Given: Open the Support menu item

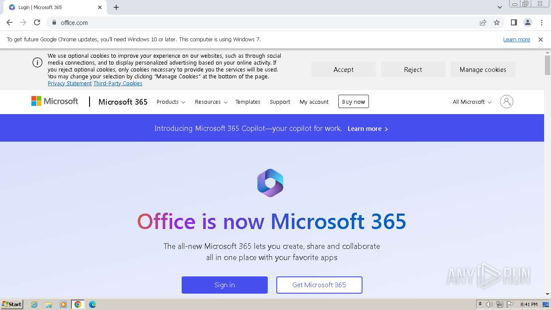Looking at the screenshot, I should pos(280,102).
